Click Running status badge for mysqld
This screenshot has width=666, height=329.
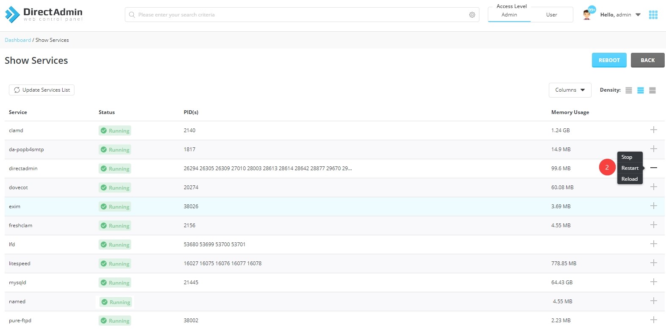click(x=115, y=283)
